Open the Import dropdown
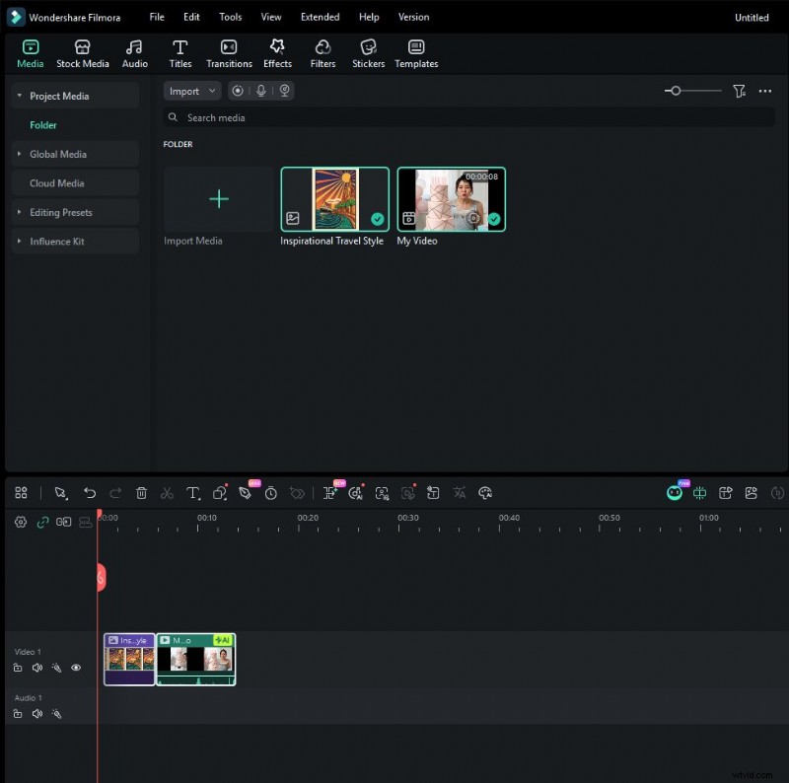 coord(191,90)
